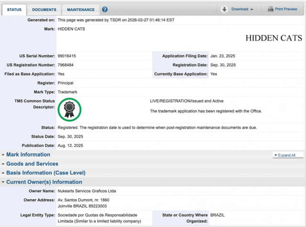Collapse the Current Owner(s) Information section
Viewport: 306px width, 227px height.
pyautogui.click(x=44, y=182)
